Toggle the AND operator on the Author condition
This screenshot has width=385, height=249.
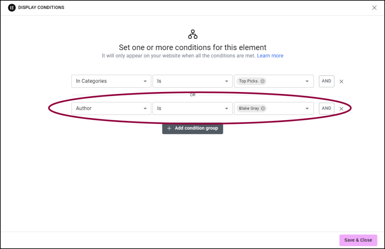(326, 108)
